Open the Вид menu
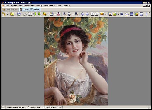Screen dimensions: 152x110 point(20,6)
